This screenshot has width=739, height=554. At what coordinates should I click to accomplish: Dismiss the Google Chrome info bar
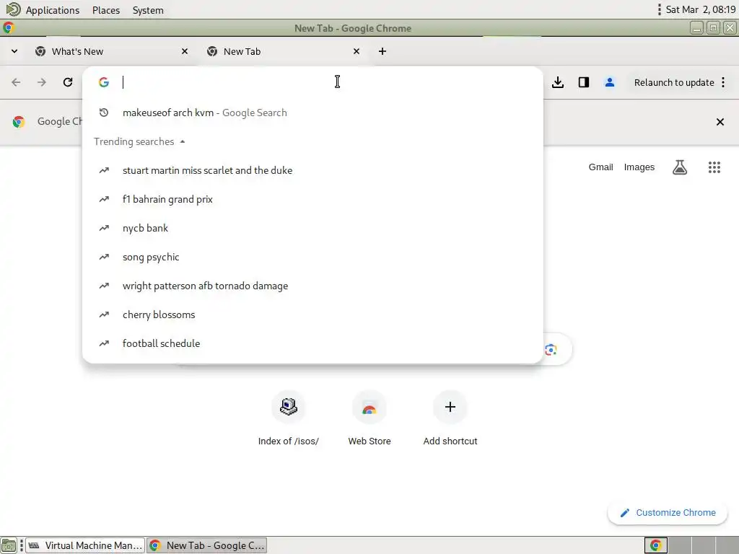pyautogui.click(x=720, y=122)
